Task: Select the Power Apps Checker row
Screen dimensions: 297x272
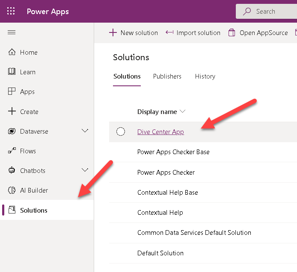Action: click(203, 172)
